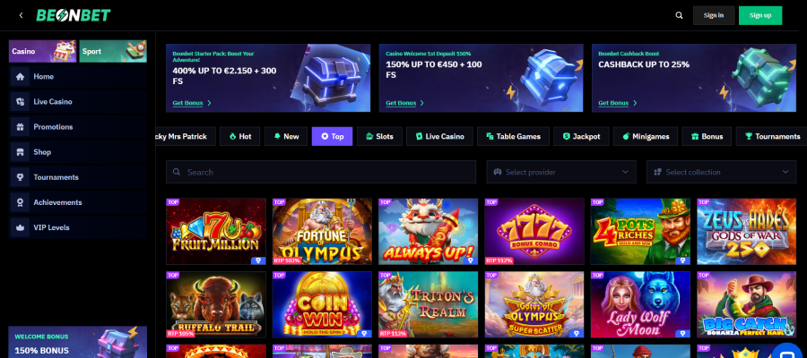Click the VIP Levels crown icon
Viewport: 807px width, 358px height.
tap(20, 227)
